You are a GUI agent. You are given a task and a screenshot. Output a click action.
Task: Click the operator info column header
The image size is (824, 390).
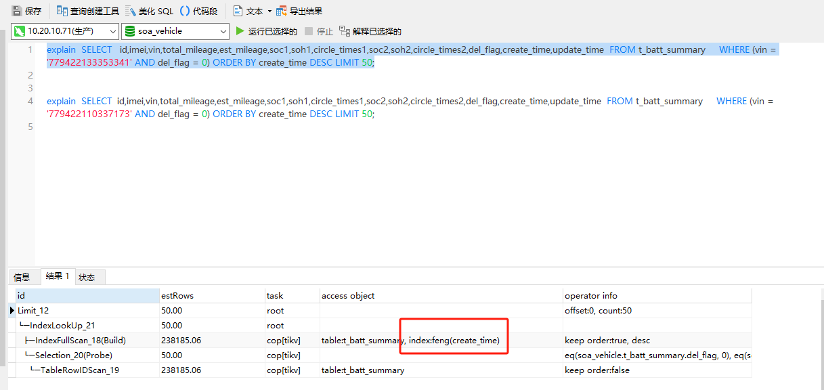(x=657, y=295)
